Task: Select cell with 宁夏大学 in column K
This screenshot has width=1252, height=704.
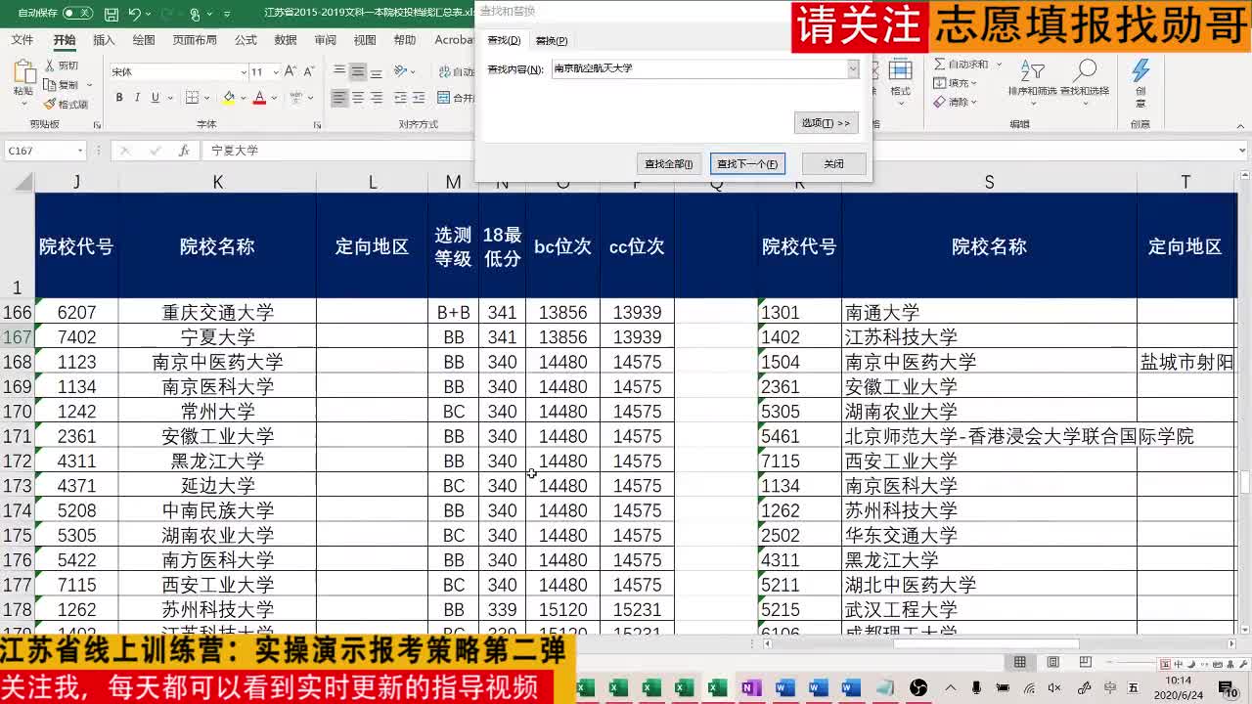Action: coord(217,337)
